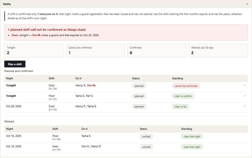The height and width of the screenshot is (158, 252).
Task: Click planned status badge for SH-701
Action: (x=139, y=96)
